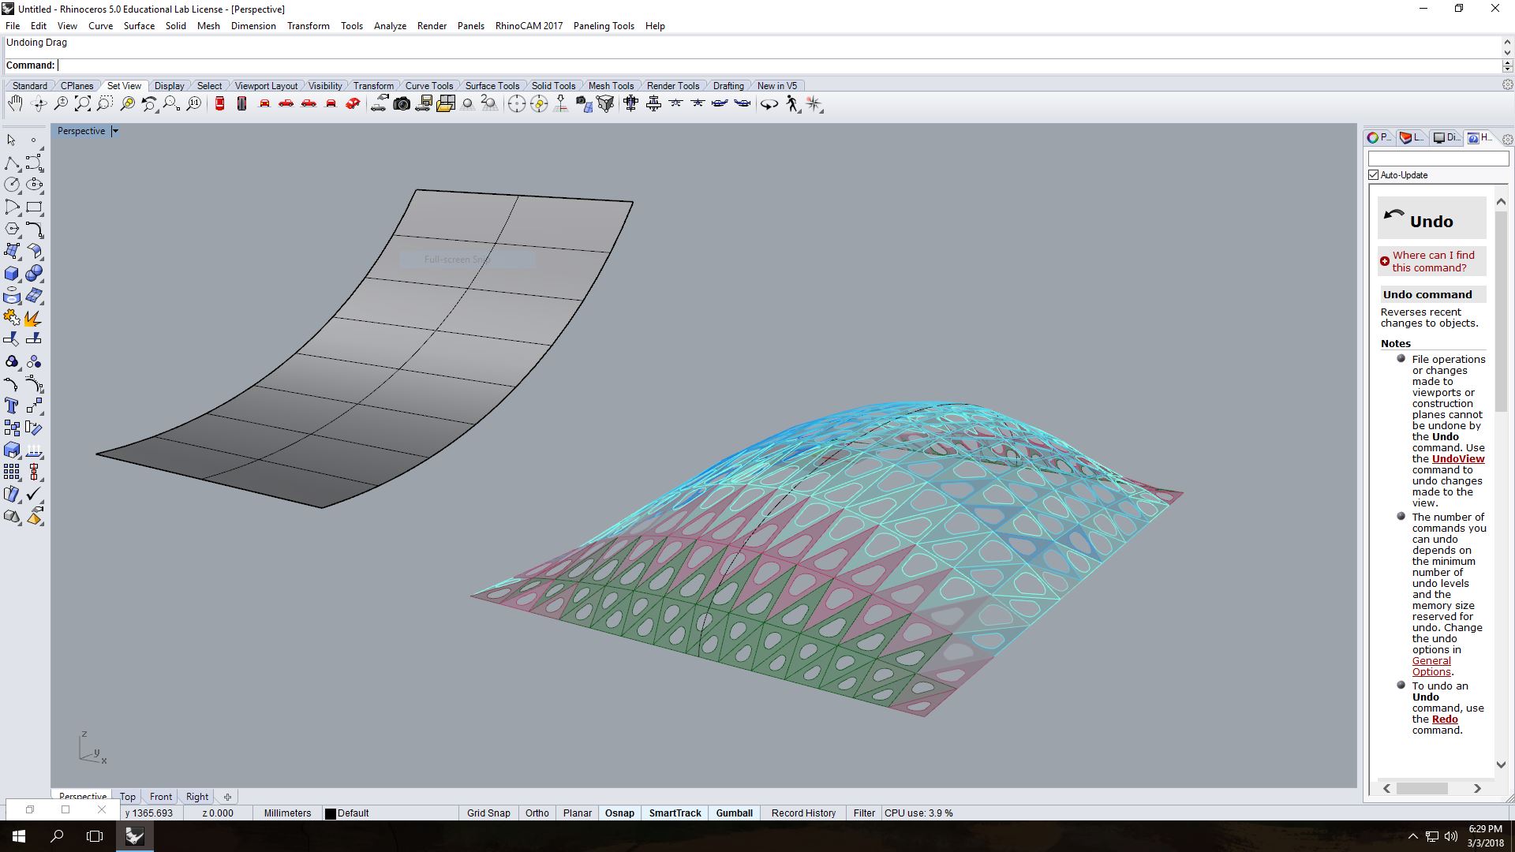Uncheck the Auto-Update checkbox

point(1374,175)
